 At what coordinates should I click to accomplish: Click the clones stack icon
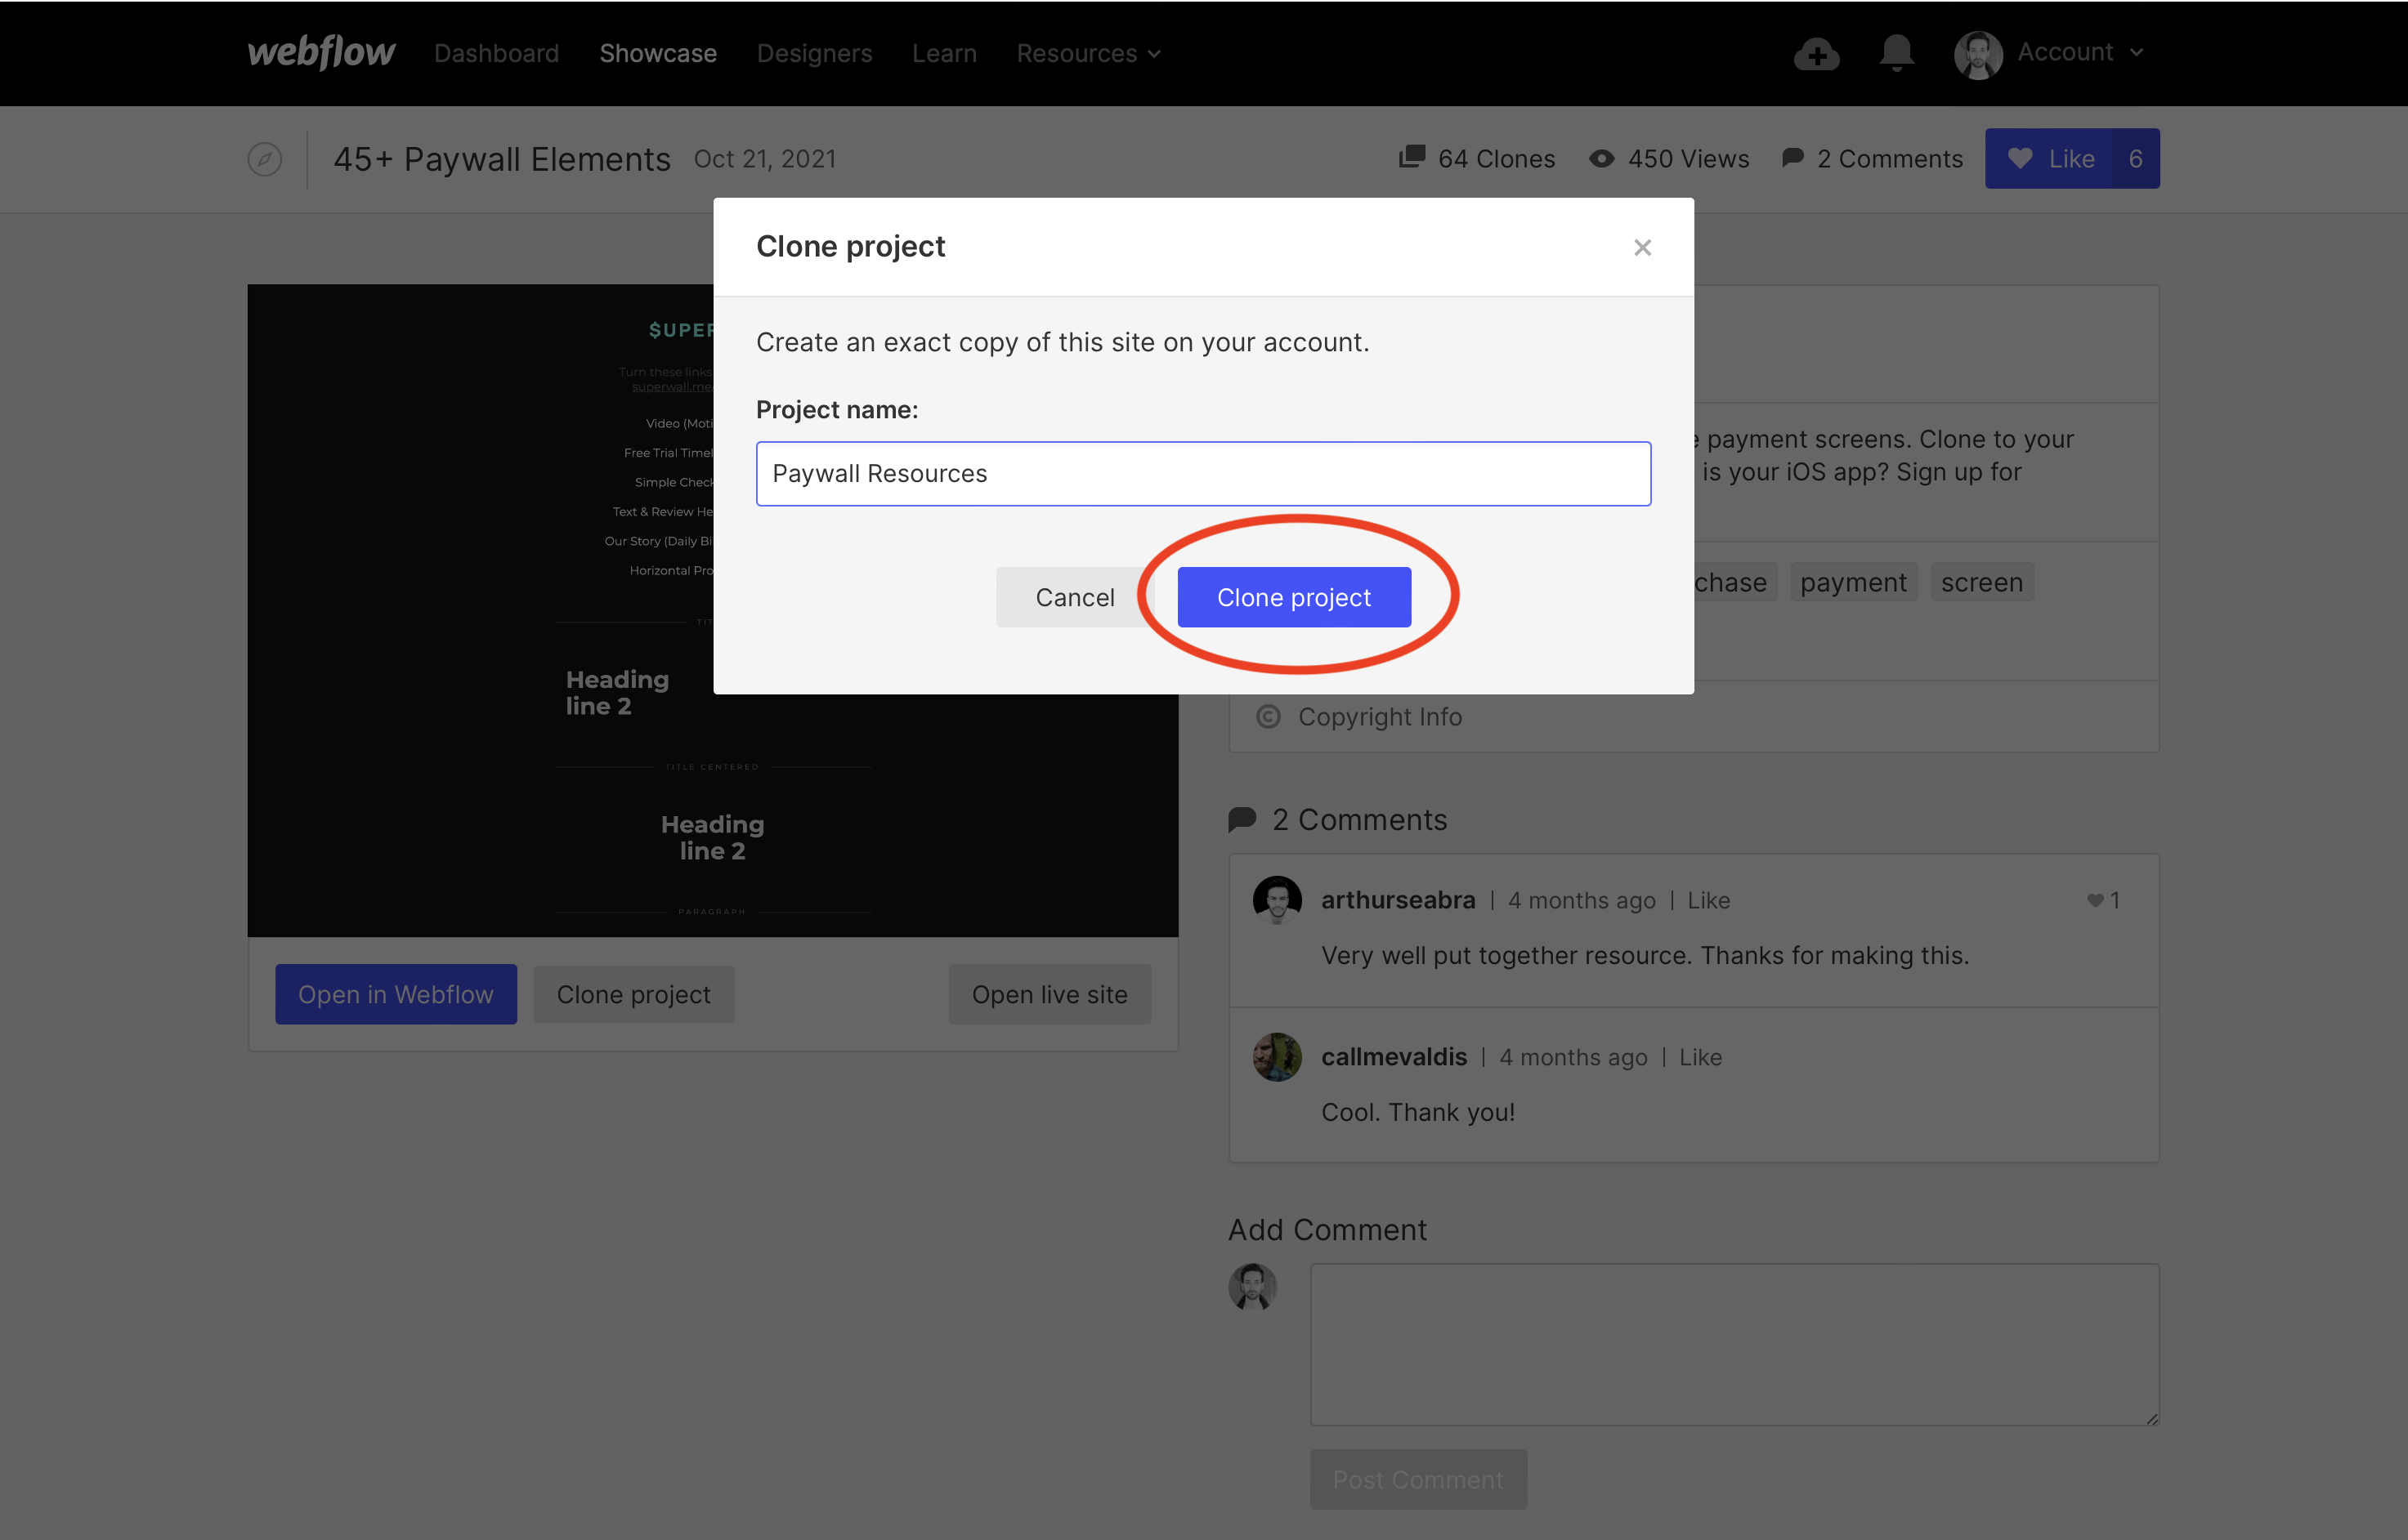point(1412,157)
